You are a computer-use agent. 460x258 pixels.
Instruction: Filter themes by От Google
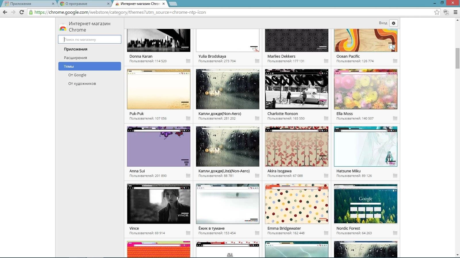pos(77,75)
